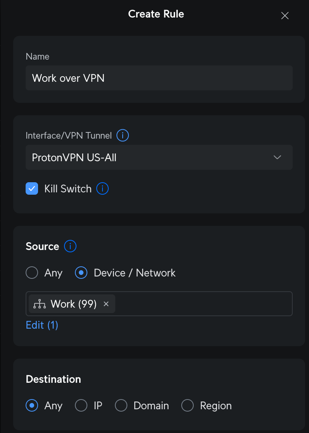Choose Region as the Destination type
This screenshot has width=309, height=433.
click(x=187, y=406)
